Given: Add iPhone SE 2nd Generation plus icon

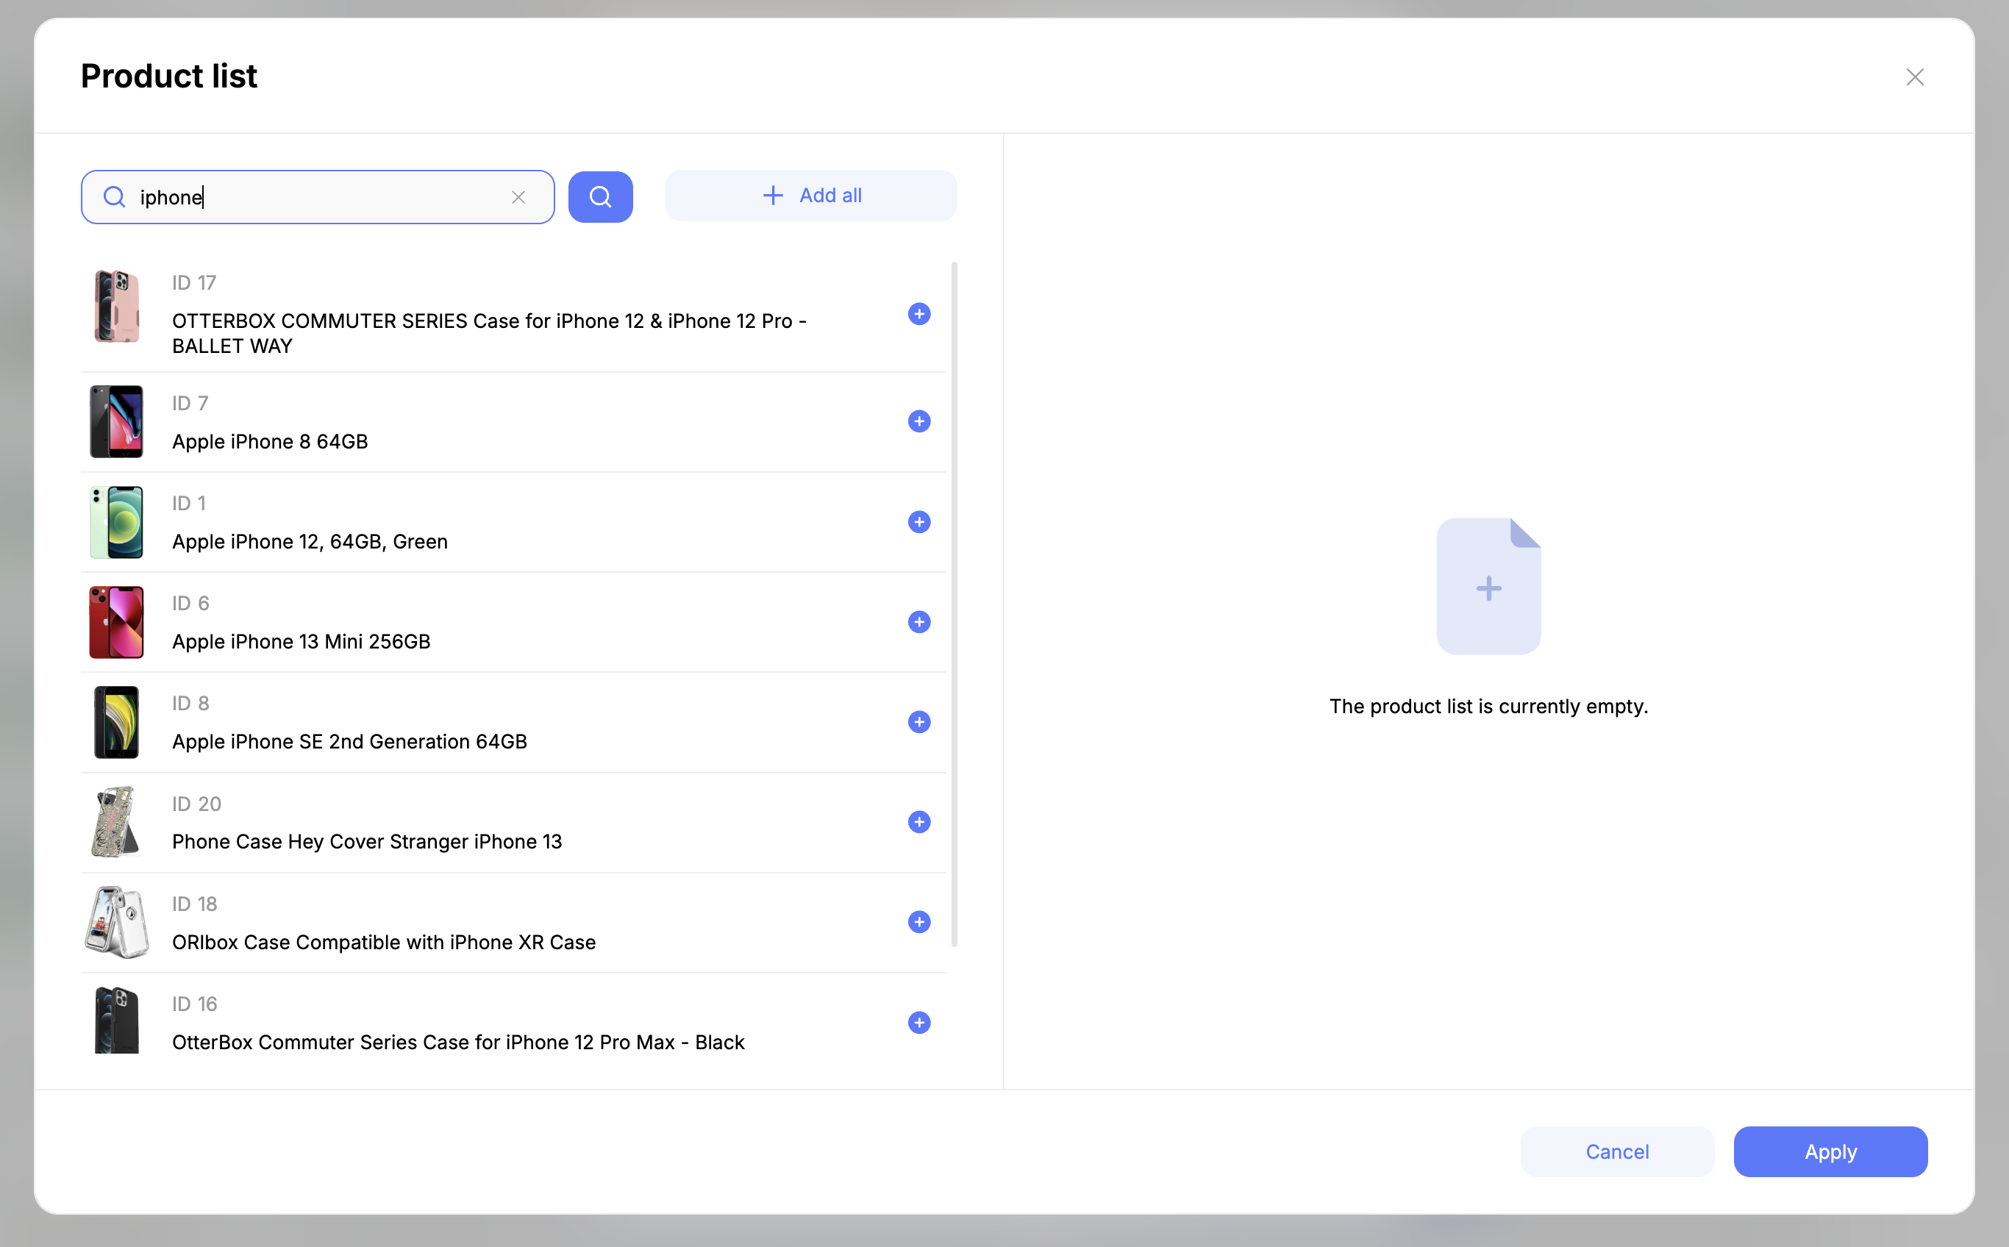Looking at the screenshot, I should click(918, 721).
